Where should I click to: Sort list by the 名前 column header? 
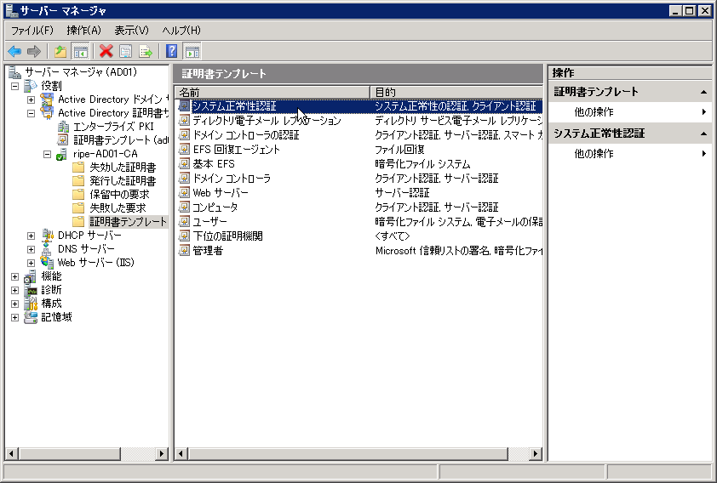pyautogui.click(x=271, y=92)
